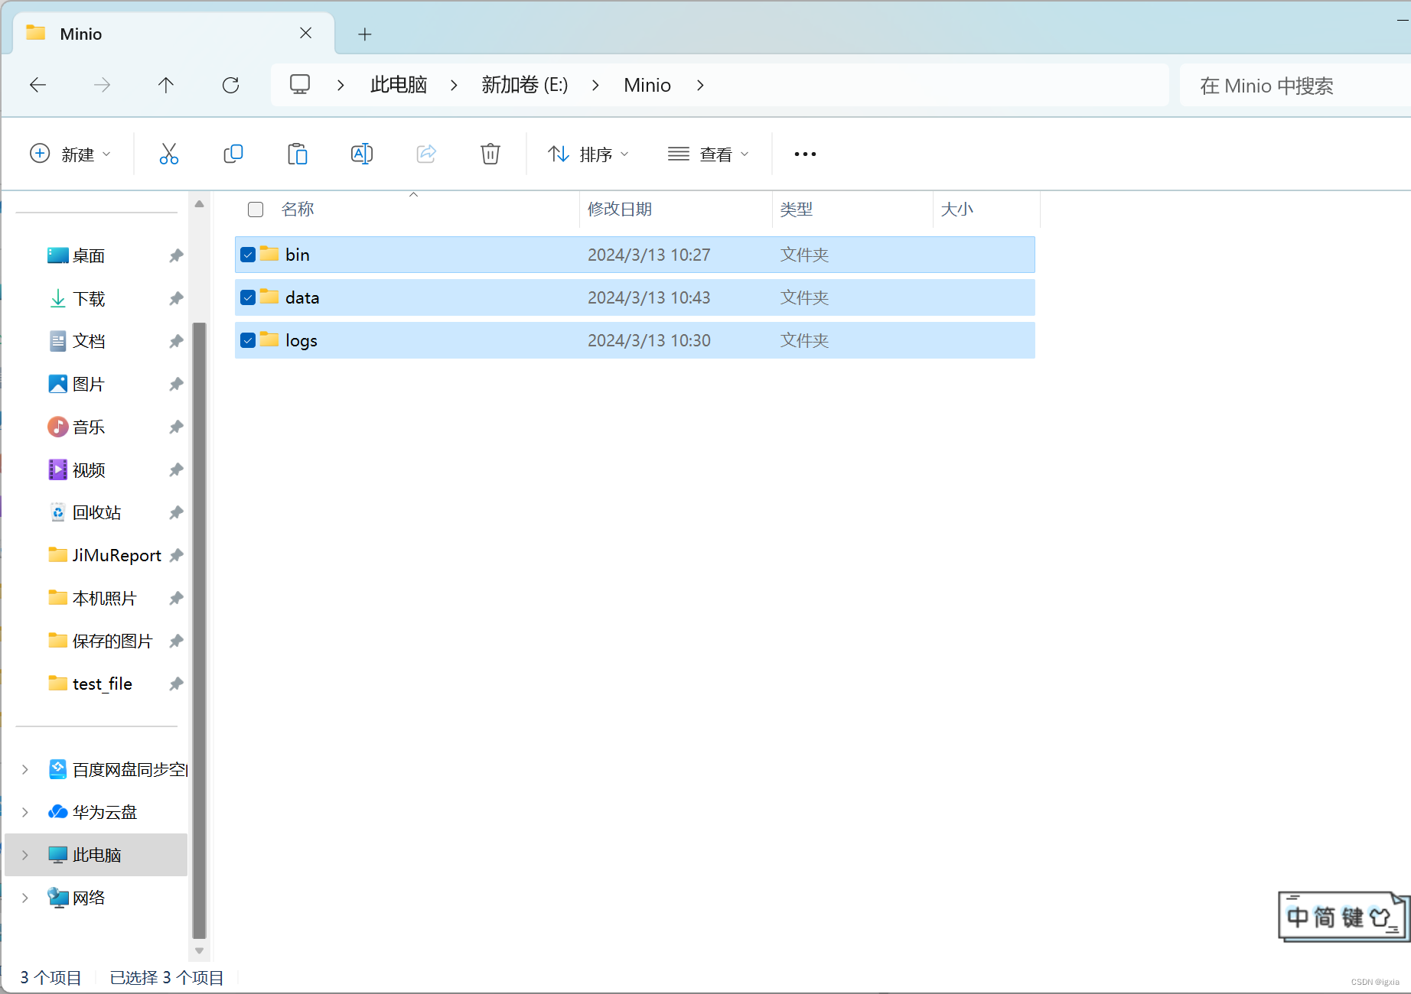Click the Share icon in toolbar
The image size is (1411, 994).
point(426,154)
